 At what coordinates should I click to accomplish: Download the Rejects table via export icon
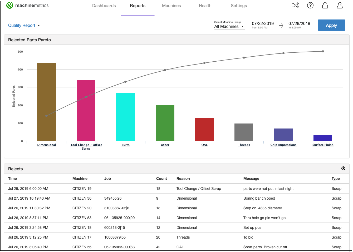343,168
